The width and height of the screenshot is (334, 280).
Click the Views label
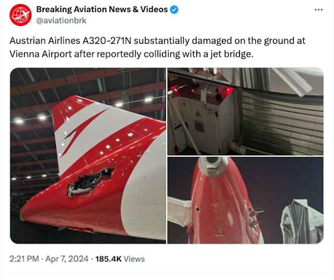pyautogui.click(x=134, y=259)
